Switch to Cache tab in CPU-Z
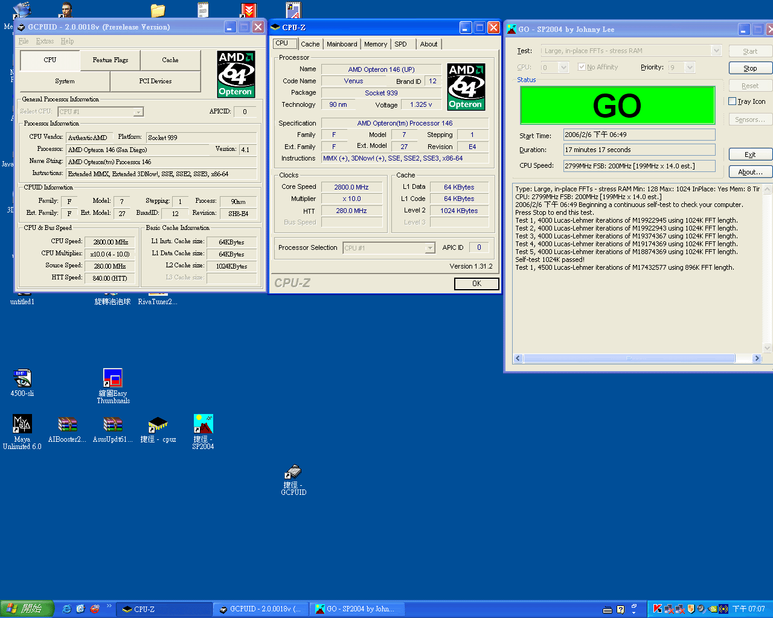 coord(310,44)
